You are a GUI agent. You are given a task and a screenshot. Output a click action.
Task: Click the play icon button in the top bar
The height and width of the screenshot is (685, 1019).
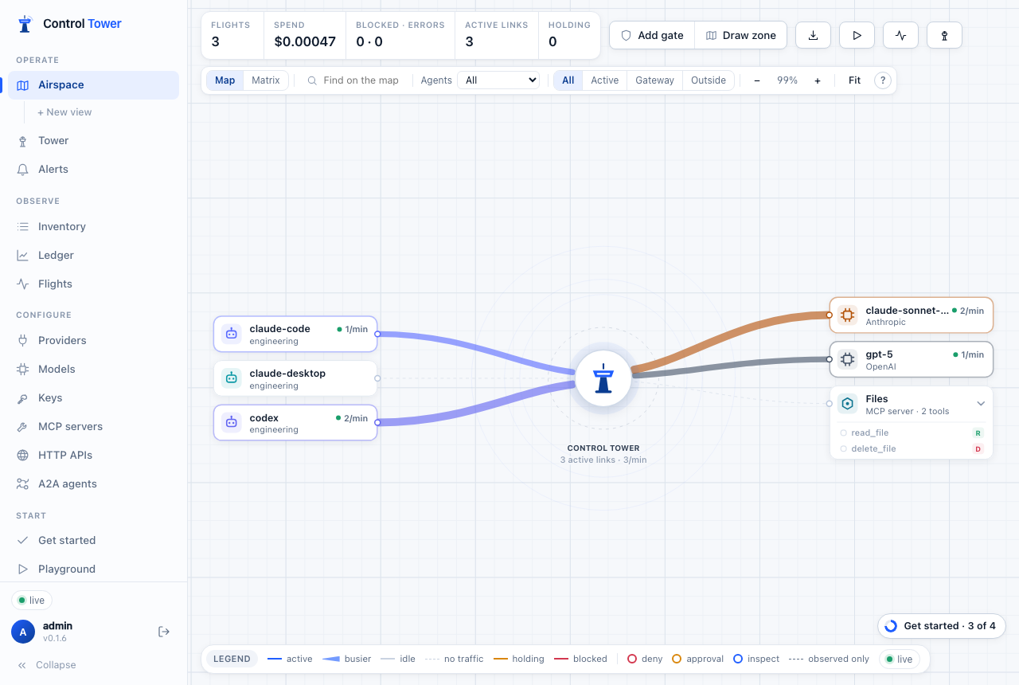[x=857, y=35]
